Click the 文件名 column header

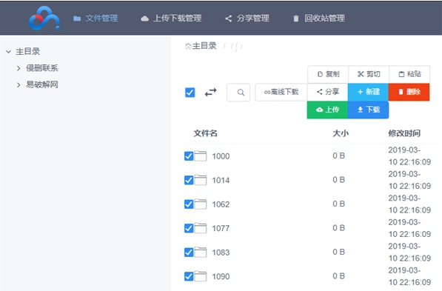click(206, 133)
